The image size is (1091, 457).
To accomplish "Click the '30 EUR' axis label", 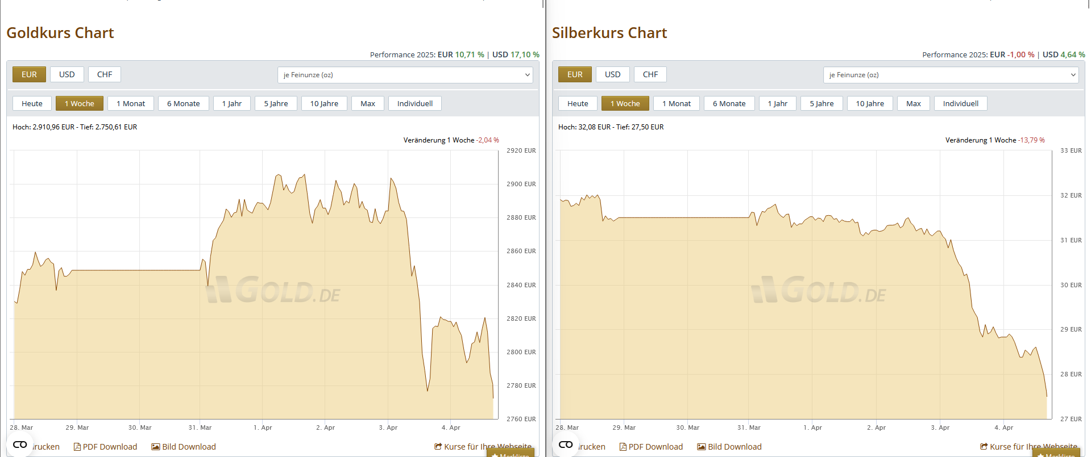I will [1071, 285].
